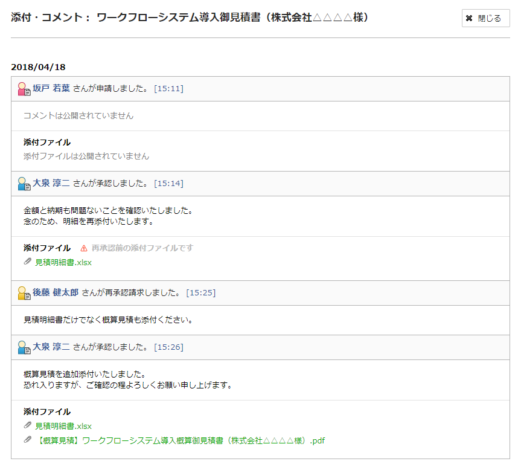Click paperclip icon of pre-reapproval 見積明細書.xlsx
Image resolution: width=521 pixels, height=470 pixels.
(x=28, y=262)
